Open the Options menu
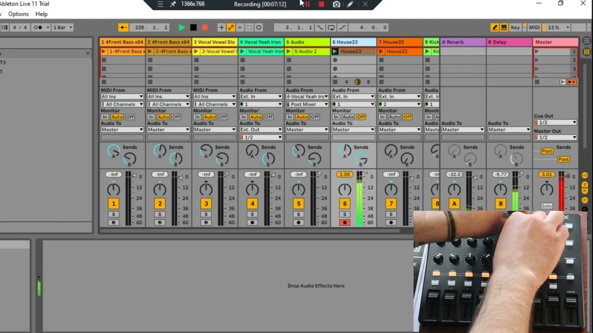The image size is (593, 333). (19, 14)
